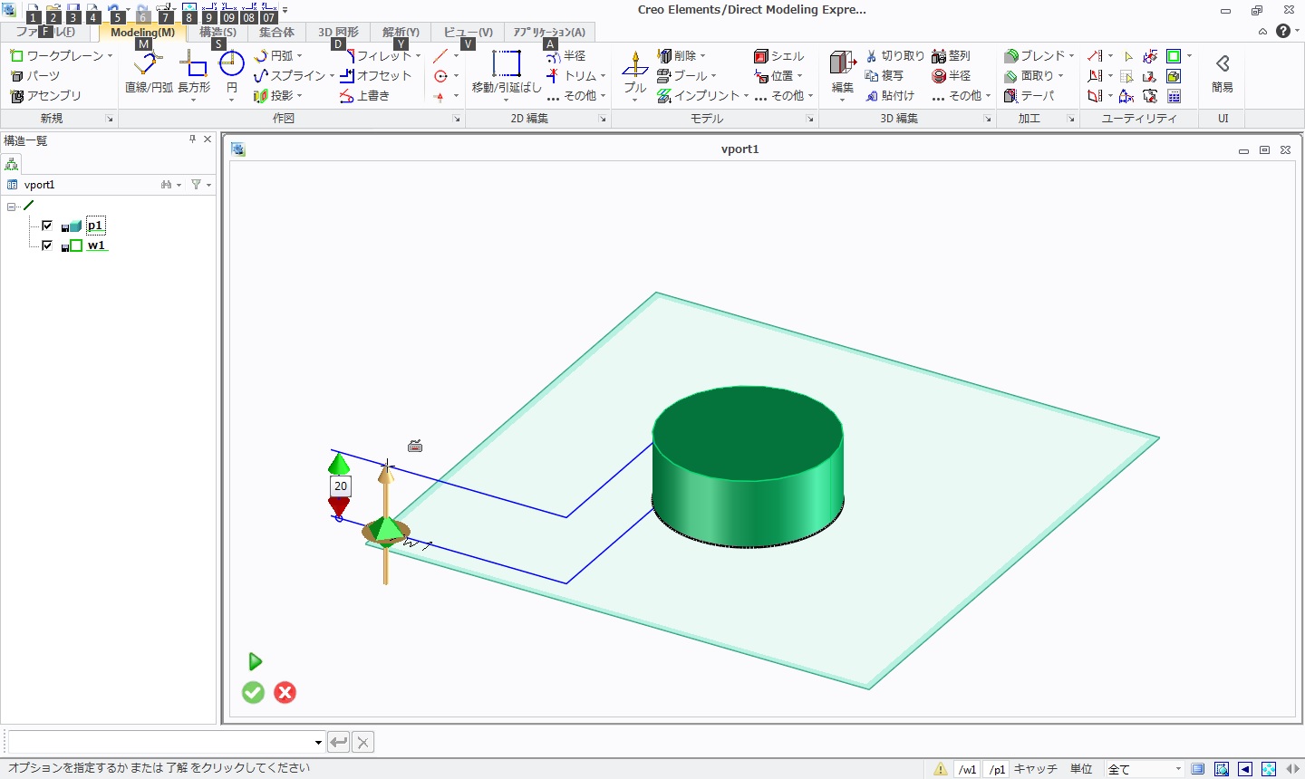Select the 長方形 rectangle drawing tool
Screen dimensions: 1305x779
194,73
